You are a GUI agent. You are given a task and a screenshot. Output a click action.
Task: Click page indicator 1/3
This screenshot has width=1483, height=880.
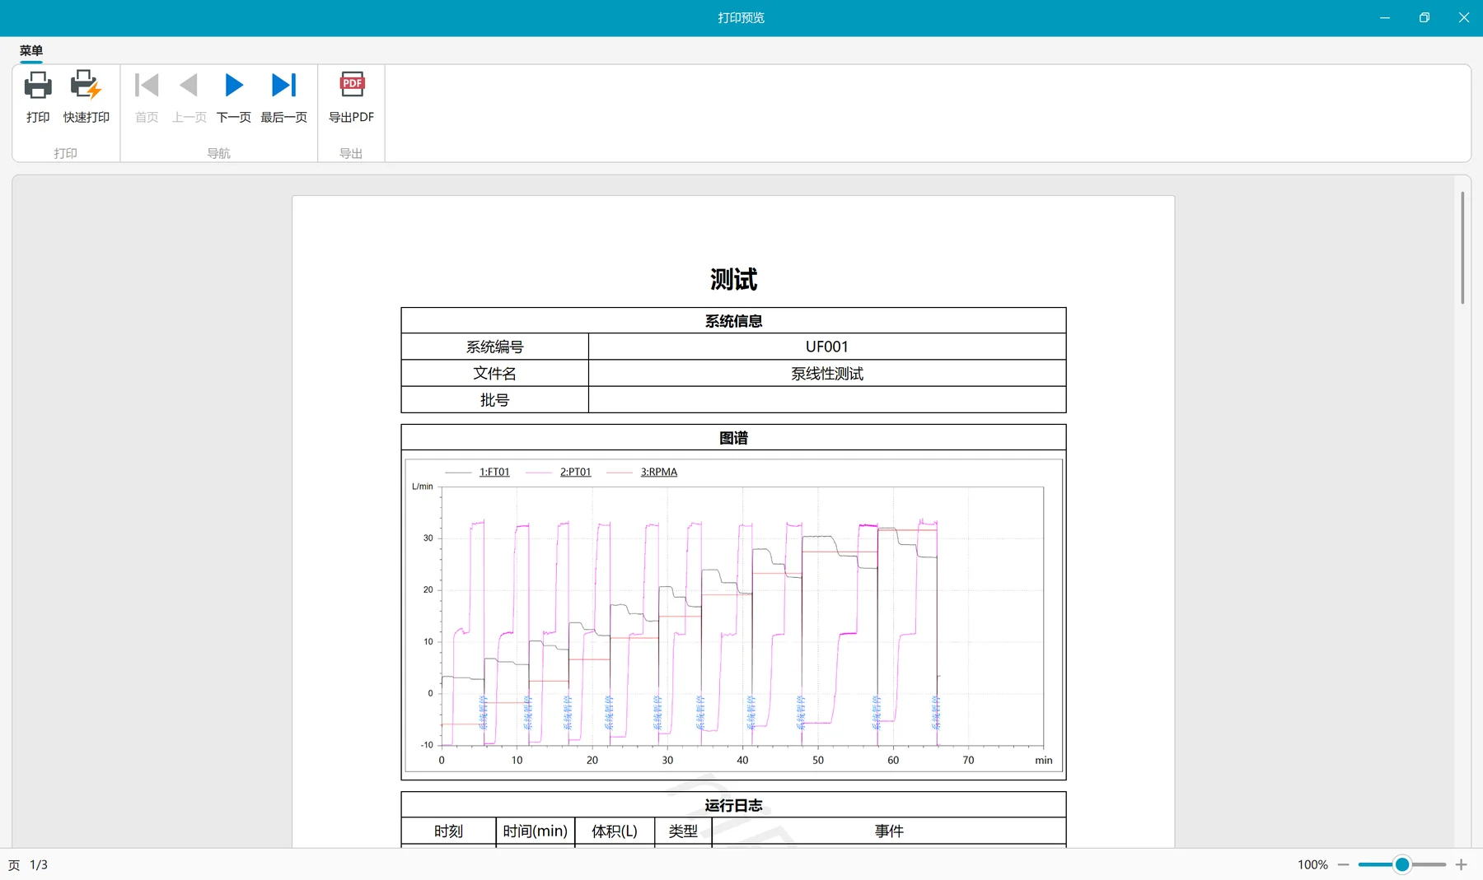(39, 865)
